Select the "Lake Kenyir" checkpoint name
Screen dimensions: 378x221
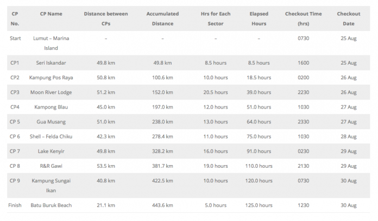pos(51,151)
